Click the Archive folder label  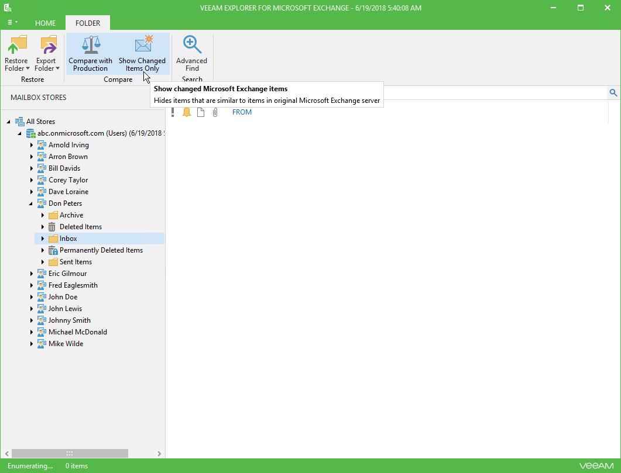[x=71, y=215]
